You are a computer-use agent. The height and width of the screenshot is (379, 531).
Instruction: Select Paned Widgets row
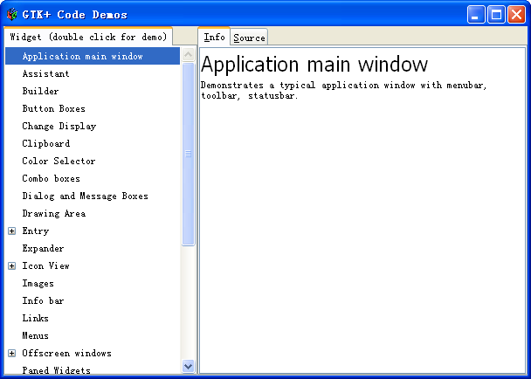point(93,370)
